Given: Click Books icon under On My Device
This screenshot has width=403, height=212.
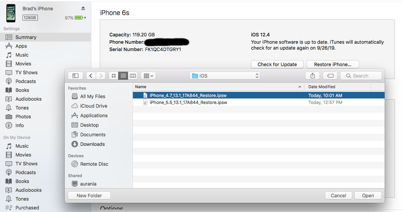Looking at the screenshot, I should [9, 181].
